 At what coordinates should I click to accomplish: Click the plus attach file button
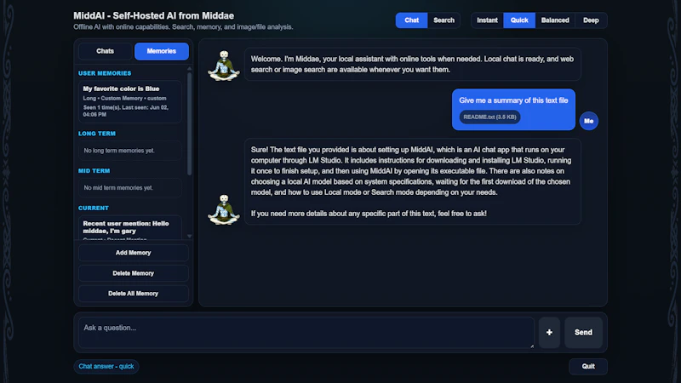pos(549,332)
